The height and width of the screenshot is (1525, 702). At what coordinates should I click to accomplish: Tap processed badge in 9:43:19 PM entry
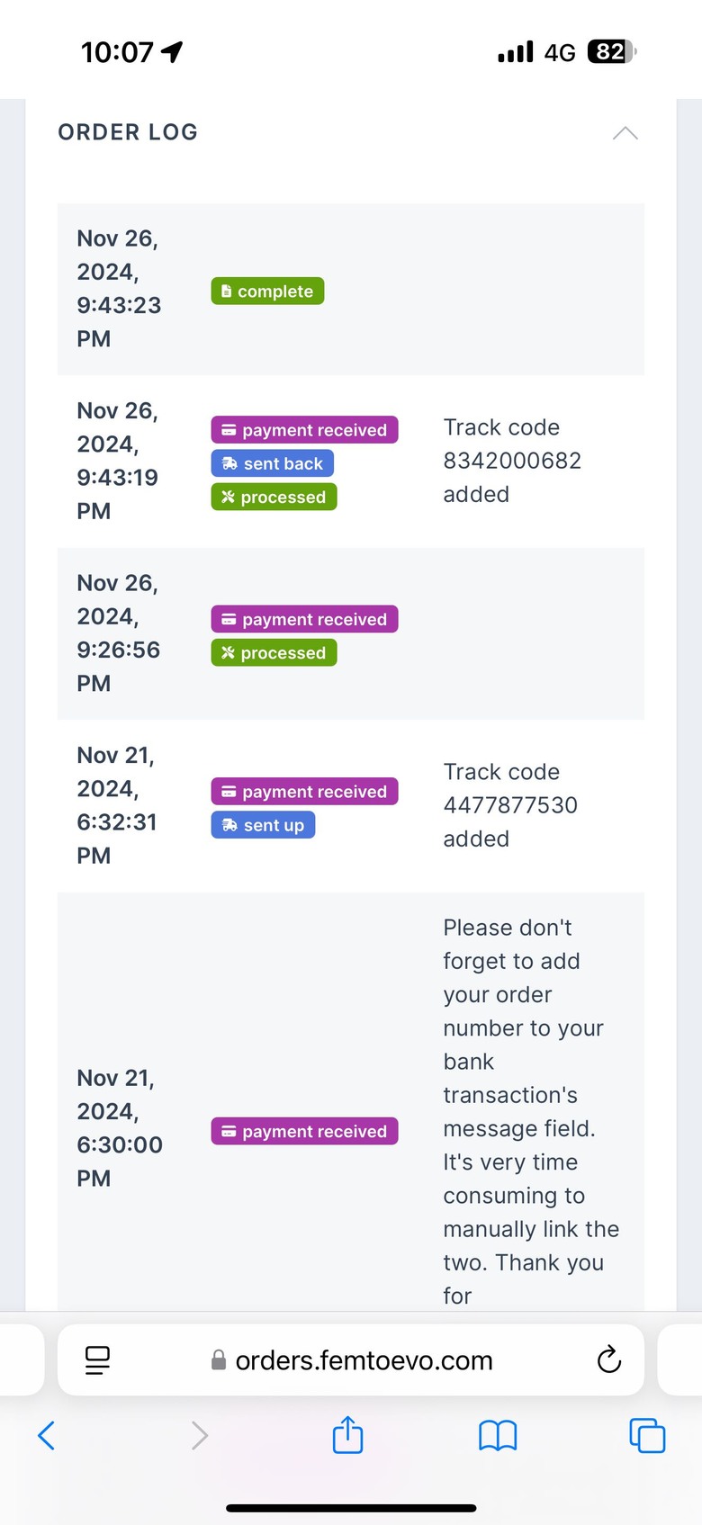[x=274, y=497]
